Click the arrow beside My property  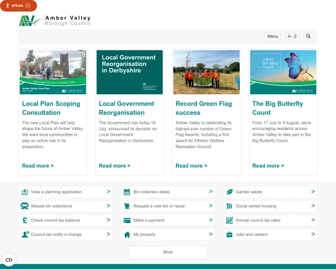coord(211,234)
